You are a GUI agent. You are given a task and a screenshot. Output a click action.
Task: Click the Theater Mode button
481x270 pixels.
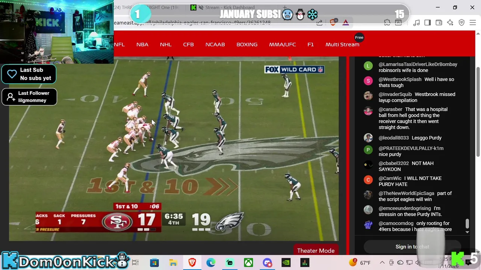click(x=316, y=250)
